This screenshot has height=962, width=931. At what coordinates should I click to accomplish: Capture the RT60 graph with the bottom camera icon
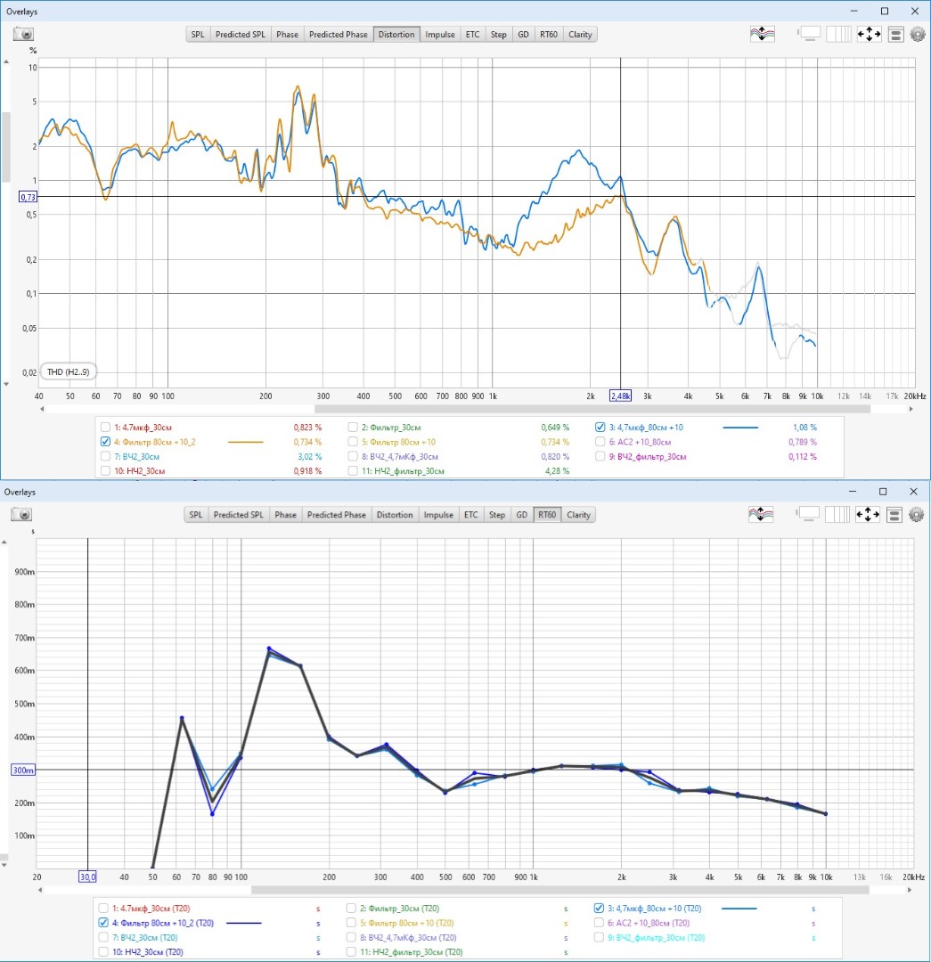tap(22, 515)
